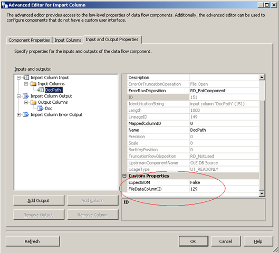Collapse the Output Columns folder
The height and width of the screenshot is (253, 279).
click(26, 102)
